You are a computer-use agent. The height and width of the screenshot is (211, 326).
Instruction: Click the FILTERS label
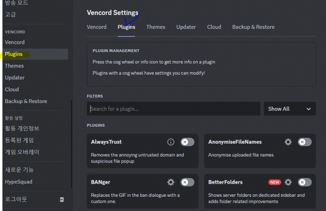pyautogui.click(x=95, y=96)
